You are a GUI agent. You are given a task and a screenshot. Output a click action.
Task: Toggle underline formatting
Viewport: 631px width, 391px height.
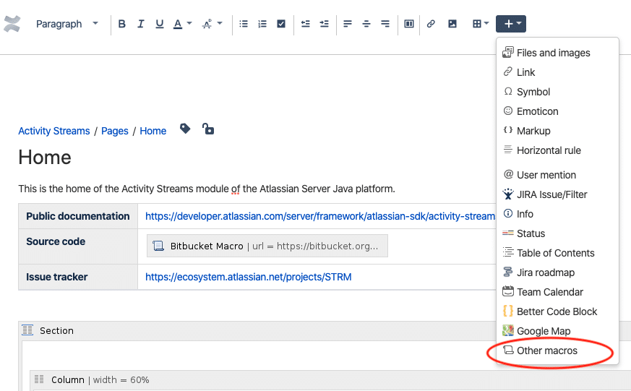(x=159, y=24)
